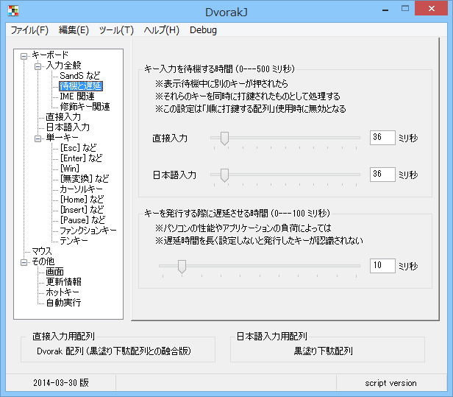453x397 pixels.
Task: Click the 2014-03-30 版 status bar text
Action: pyautogui.click(x=61, y=383)
